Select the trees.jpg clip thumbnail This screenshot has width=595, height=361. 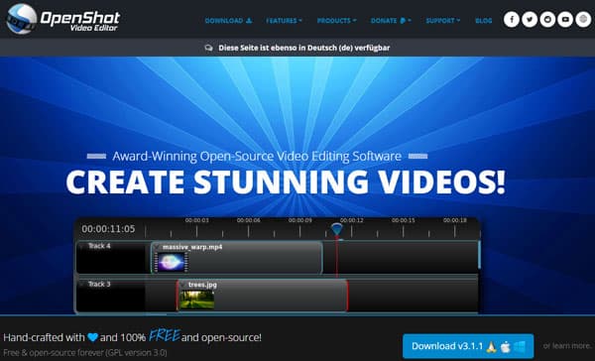click(x=196, y=300)
